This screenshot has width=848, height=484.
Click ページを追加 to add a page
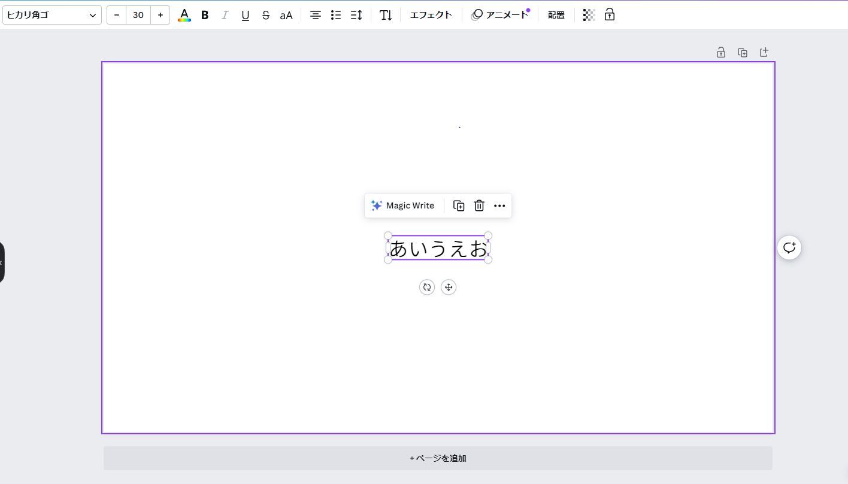pos(438,458)
